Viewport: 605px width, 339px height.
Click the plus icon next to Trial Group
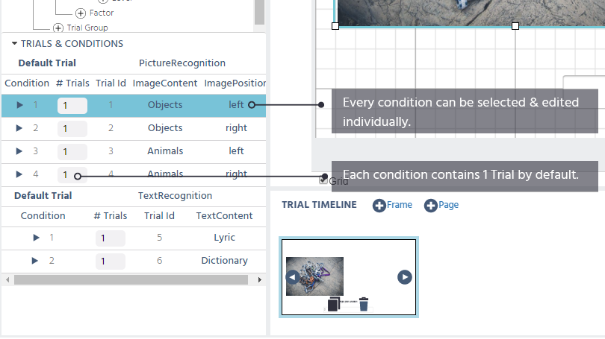[x=58, y=28]
